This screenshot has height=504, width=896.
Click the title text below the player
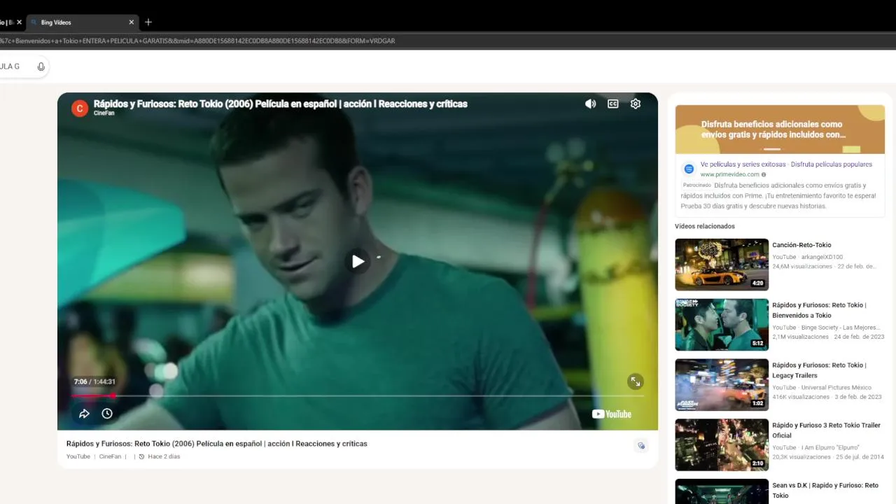tap(217, 444)
